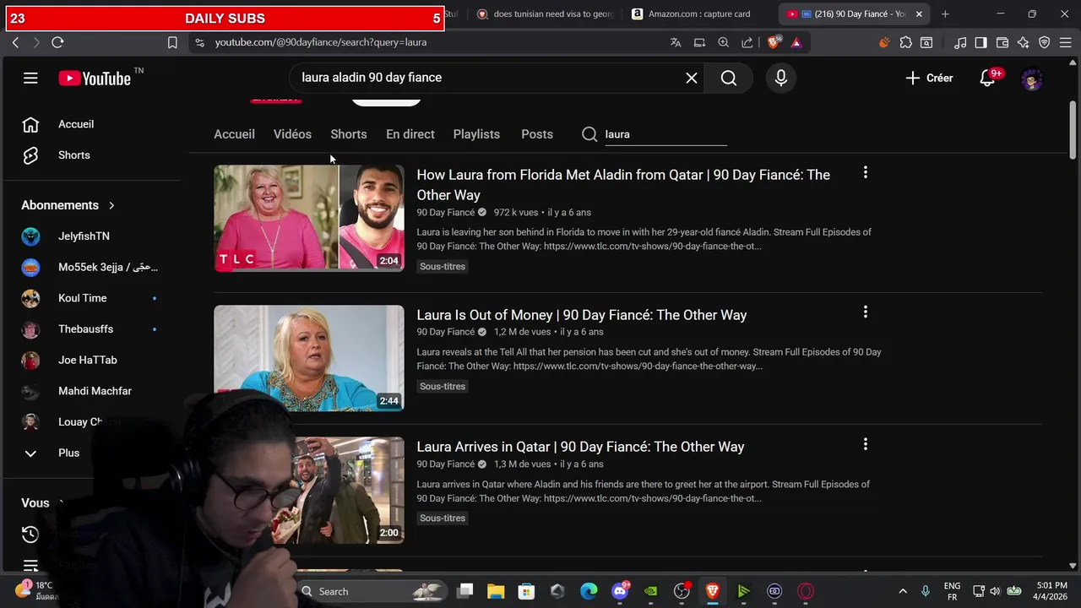Screen dimensions: 1081x608
Task: Open a new browser tab
Action: (945, 14)
